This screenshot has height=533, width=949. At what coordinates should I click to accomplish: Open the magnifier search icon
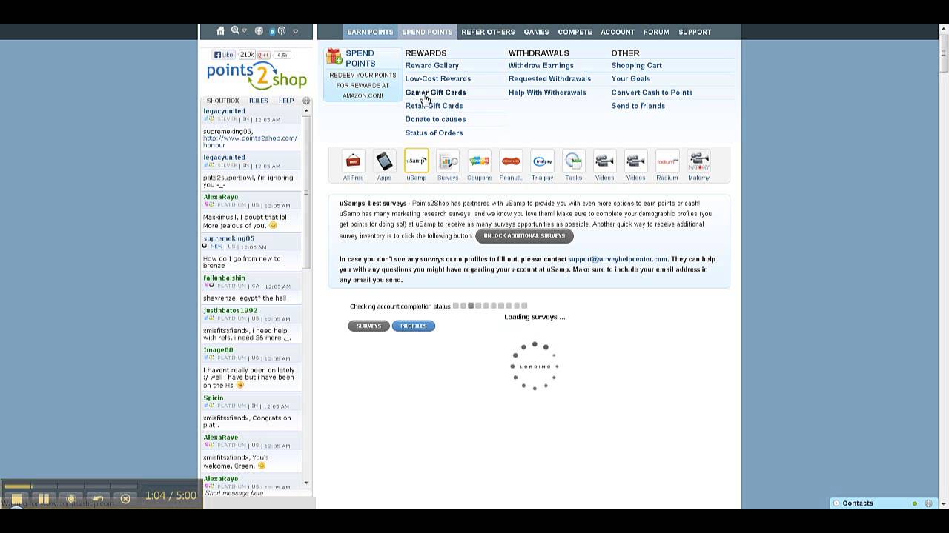pos(235,30)
